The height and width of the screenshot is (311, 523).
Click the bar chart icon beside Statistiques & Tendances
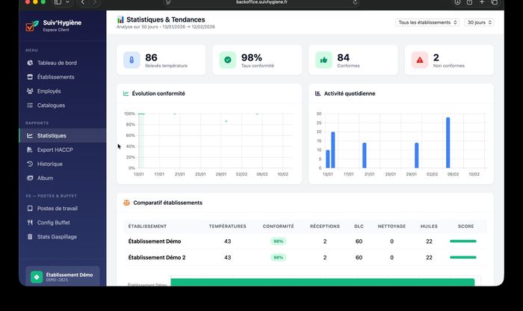(x=120, y=19)
